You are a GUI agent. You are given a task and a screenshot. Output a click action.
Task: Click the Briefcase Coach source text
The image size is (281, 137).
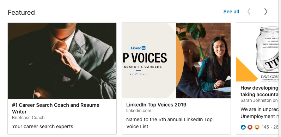pos(28,118)
